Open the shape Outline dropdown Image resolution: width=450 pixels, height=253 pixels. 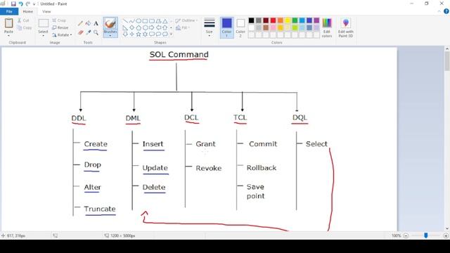(186, 20)
